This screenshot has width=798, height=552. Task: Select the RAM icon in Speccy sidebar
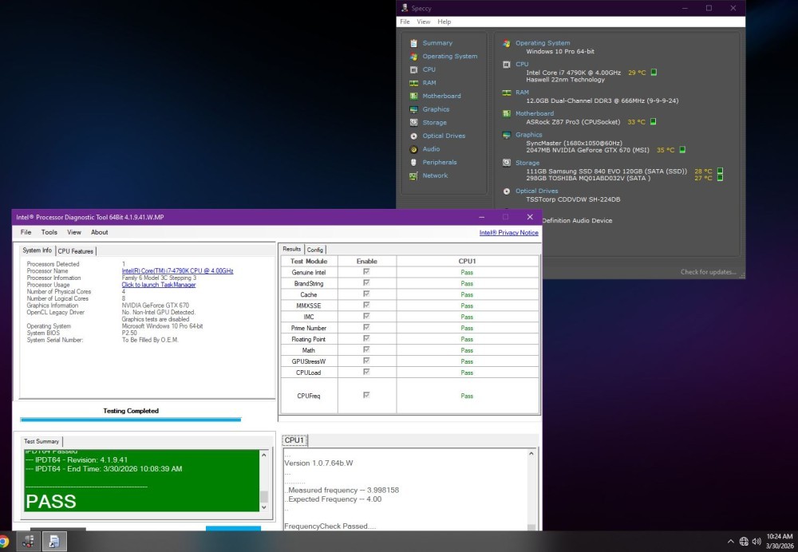[413, 83]
